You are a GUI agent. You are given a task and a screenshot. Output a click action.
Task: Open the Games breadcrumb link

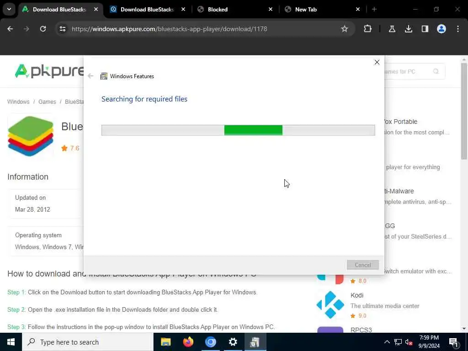[47, 102]
